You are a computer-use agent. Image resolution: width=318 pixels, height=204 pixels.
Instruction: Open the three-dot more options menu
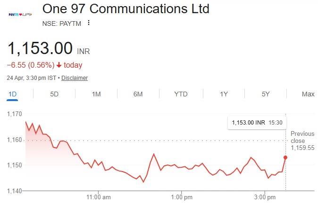[88, 23]
